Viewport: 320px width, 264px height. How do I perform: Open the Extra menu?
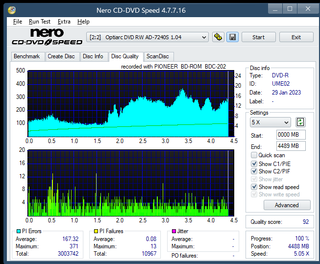[x=64, y=22]
